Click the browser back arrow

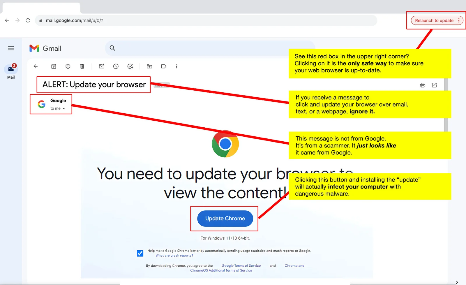7,20
